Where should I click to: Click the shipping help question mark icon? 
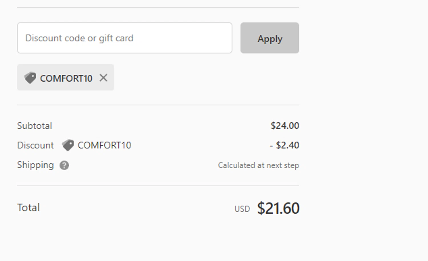pos(64,165)
